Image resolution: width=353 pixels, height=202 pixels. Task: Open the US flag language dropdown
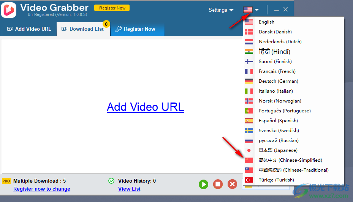pos(251,9)
